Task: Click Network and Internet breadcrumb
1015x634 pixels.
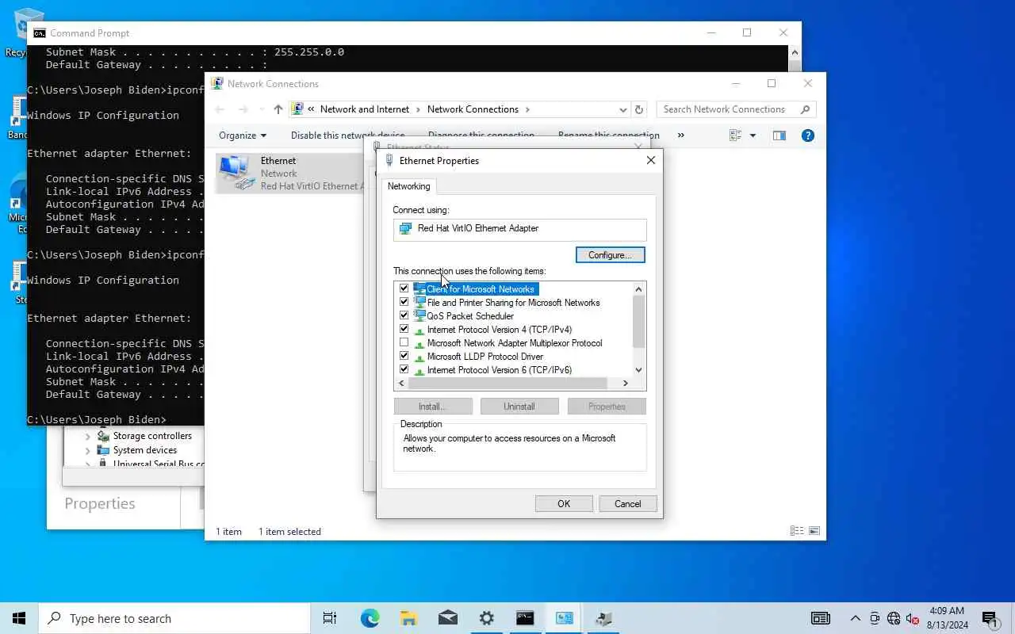Action: pyautogui.click(x=365, y=109)
